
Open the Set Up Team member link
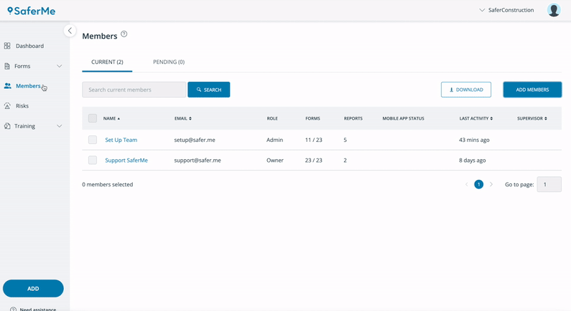click(121, 140)
